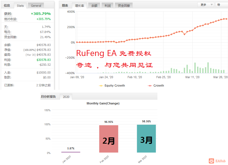This screenshot has width=228, height=165.
Task: Switch to the 利润 chart tab
Action: [x=107, y=6]
